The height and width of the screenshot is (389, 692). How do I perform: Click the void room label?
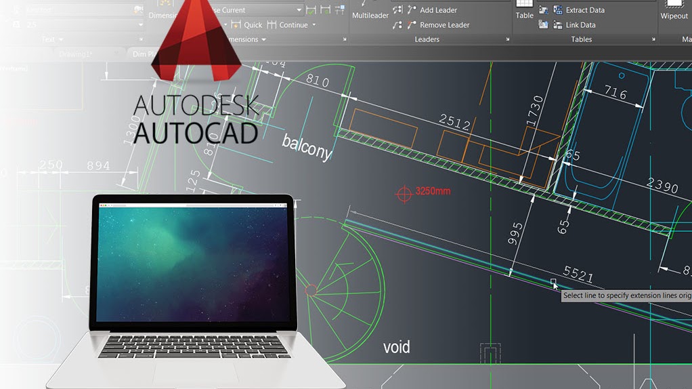pos(396,347)
